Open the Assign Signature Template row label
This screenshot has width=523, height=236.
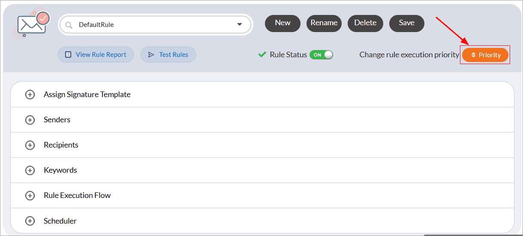[87, 94]
